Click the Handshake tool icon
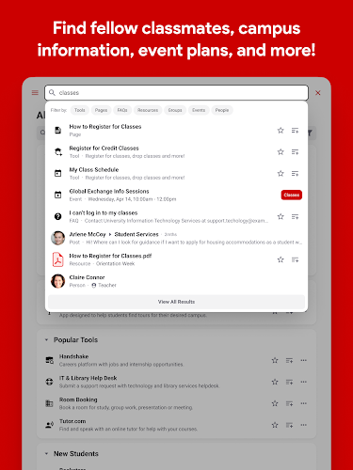353x470 pixels. pos(50,360)
